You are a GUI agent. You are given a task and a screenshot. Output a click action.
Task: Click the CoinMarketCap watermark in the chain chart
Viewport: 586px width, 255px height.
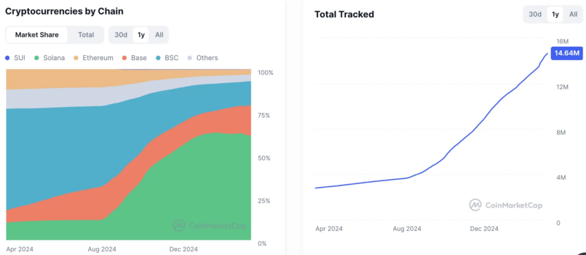pos(210,225)
